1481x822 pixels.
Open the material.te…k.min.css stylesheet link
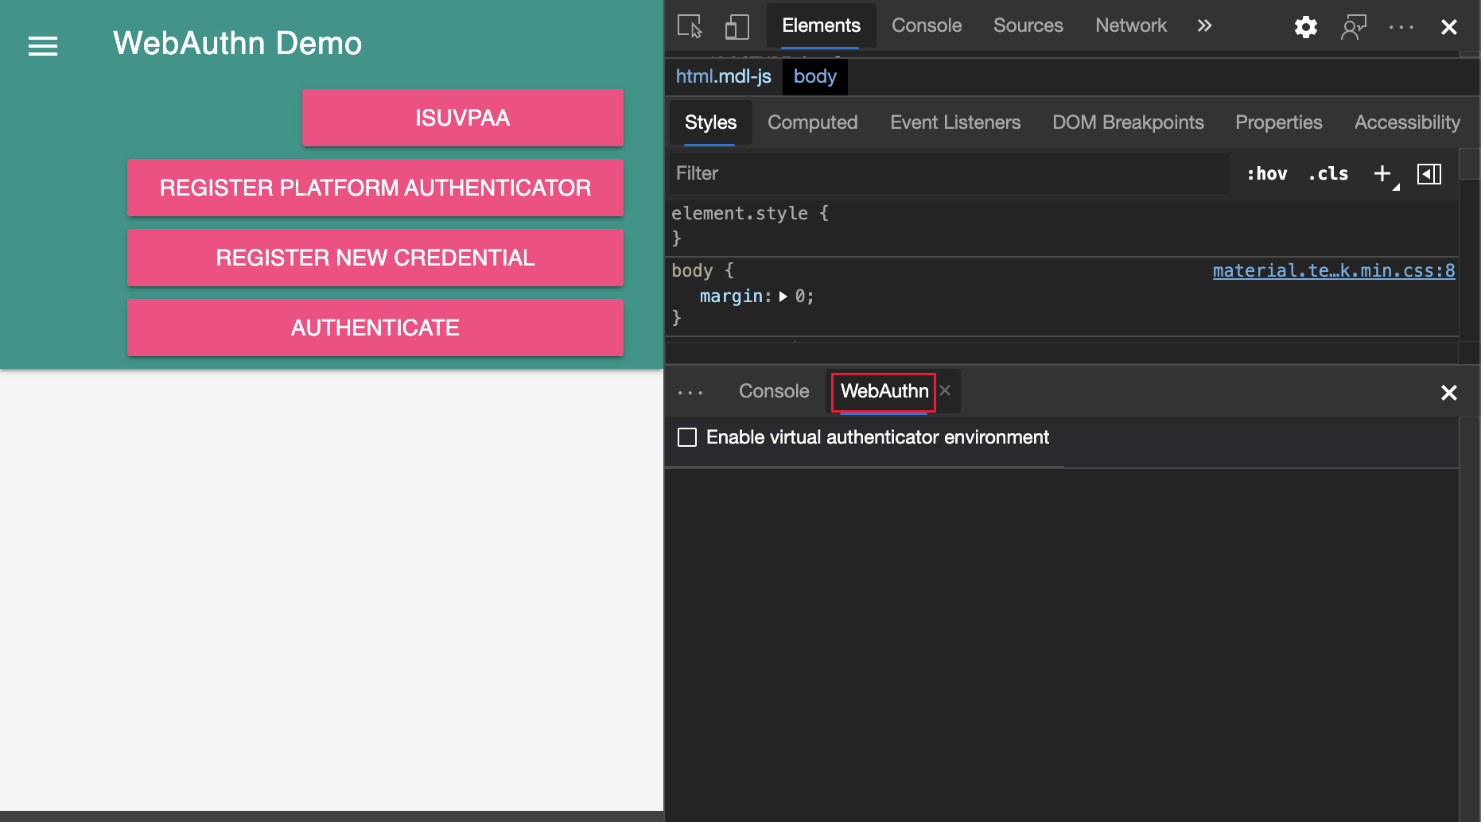[x=1333, y=270]
